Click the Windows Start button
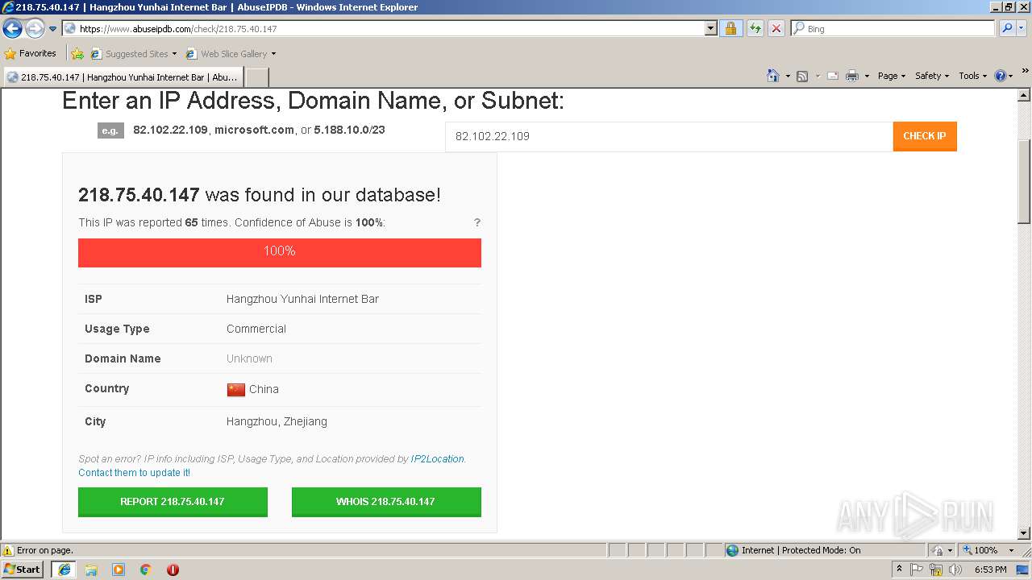The image size is (1032, 580). (23, 570)
